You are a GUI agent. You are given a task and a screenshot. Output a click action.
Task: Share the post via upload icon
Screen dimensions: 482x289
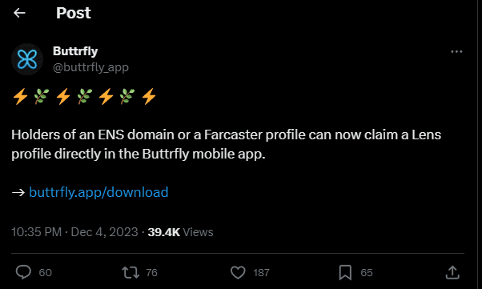pyautogui.click(x=452, y=272)
